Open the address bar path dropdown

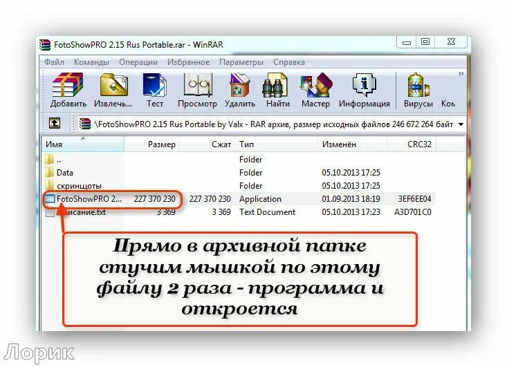click(461, 124)
